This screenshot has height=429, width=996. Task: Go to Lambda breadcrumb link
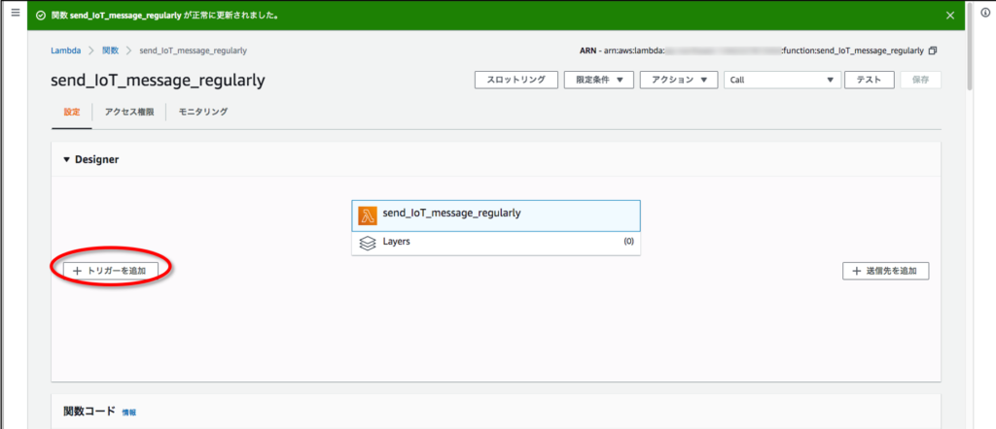point(66,49)
